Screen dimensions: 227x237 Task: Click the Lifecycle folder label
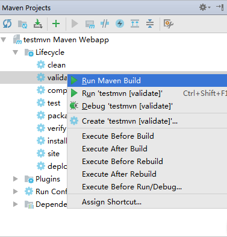point(50,52)
